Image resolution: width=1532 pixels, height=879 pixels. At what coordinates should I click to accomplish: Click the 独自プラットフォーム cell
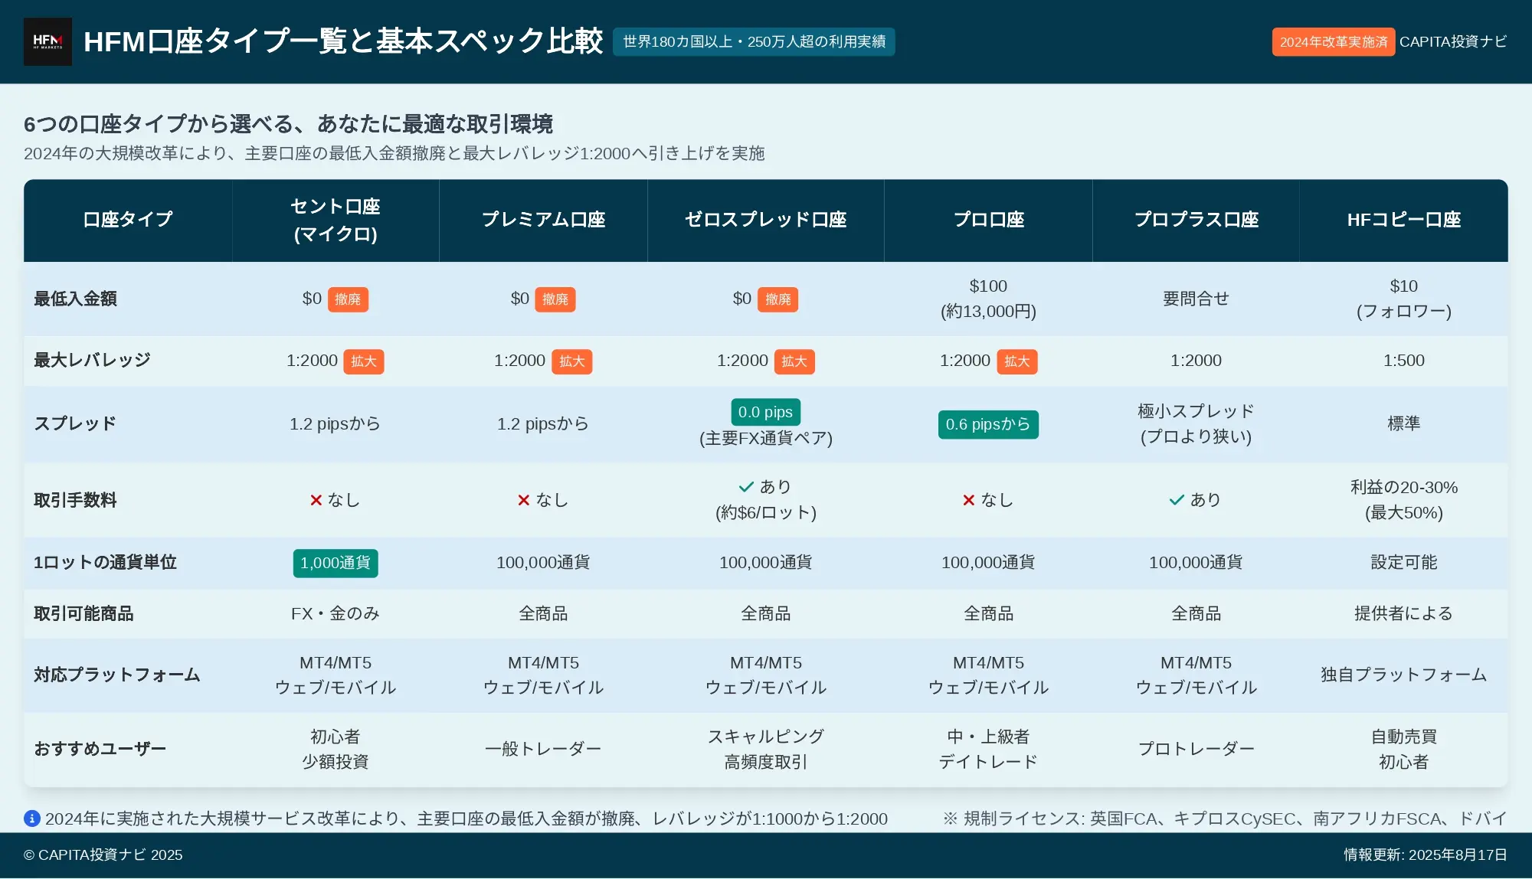point(1403,675)
